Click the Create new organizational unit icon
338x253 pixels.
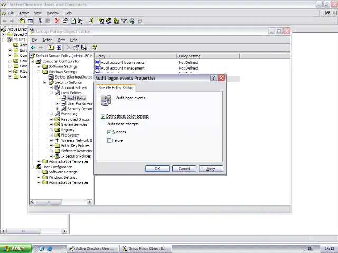click(117, 21)
